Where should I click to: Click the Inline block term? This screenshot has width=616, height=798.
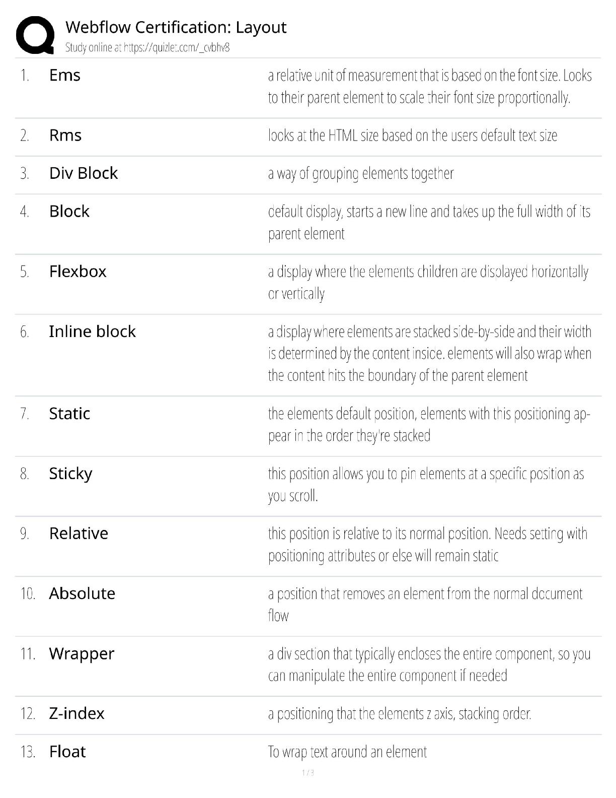click(93, 331)
